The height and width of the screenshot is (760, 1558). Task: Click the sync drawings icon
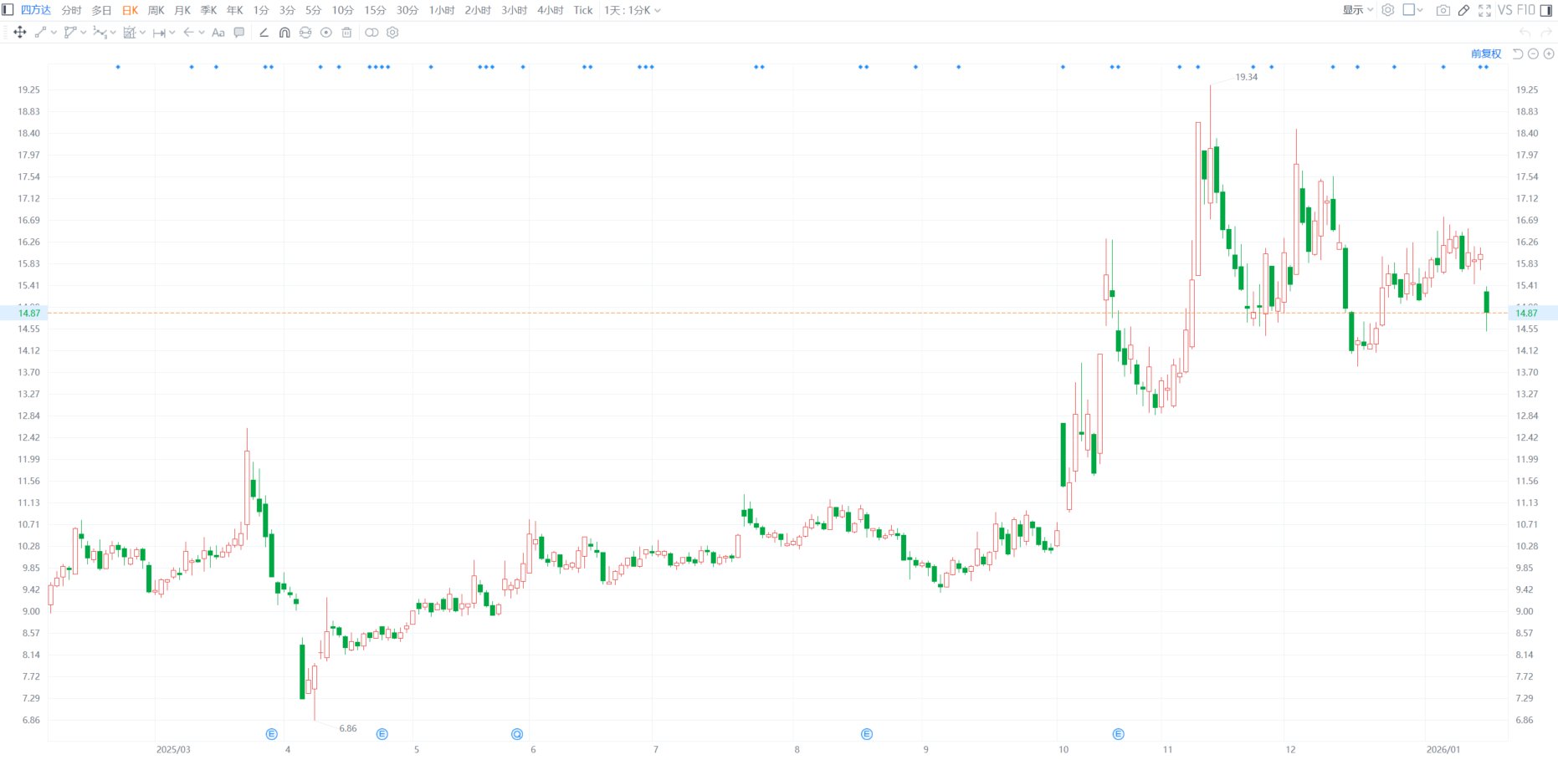[x=305, y=33]
